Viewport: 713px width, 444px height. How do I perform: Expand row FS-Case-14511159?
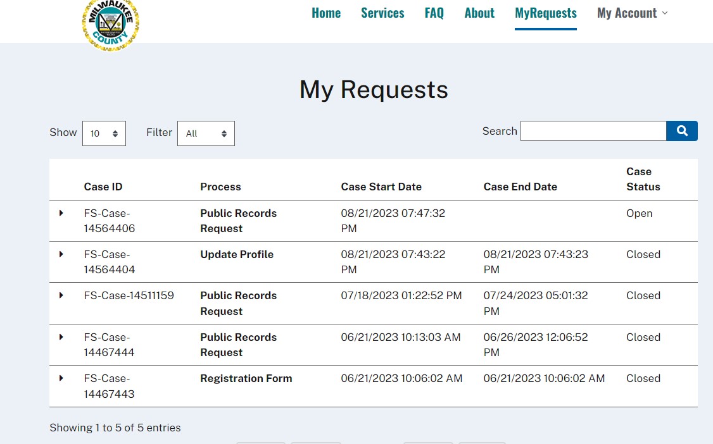tap(61, 295)
